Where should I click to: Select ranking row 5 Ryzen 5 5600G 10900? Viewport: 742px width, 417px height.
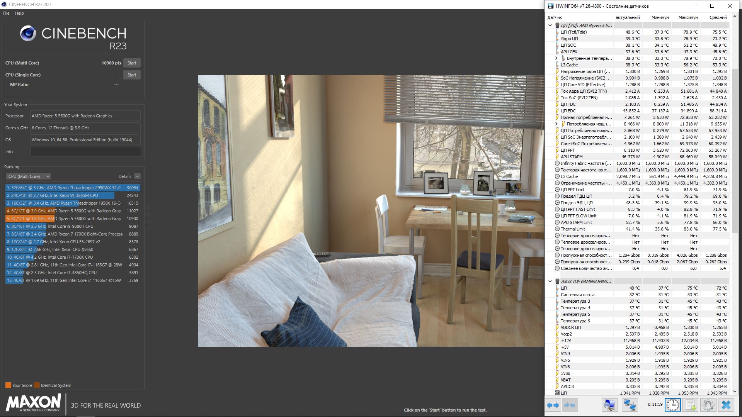point(73,219)
